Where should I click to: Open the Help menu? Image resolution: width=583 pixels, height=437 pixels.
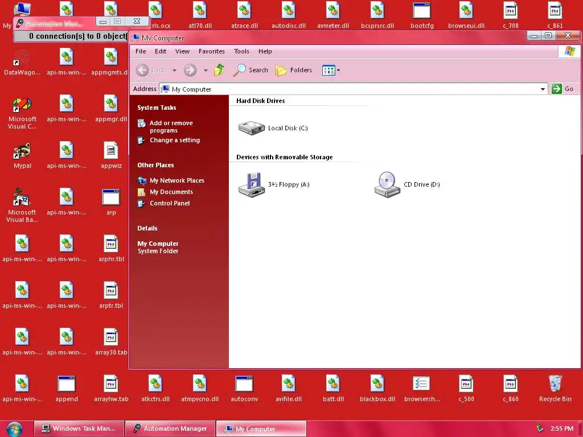click(265, 51)
